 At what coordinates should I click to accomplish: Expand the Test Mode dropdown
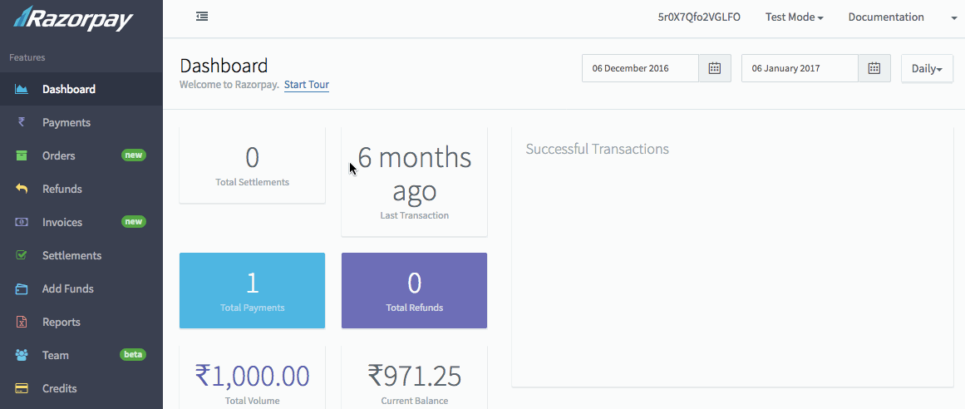[794, 17]
